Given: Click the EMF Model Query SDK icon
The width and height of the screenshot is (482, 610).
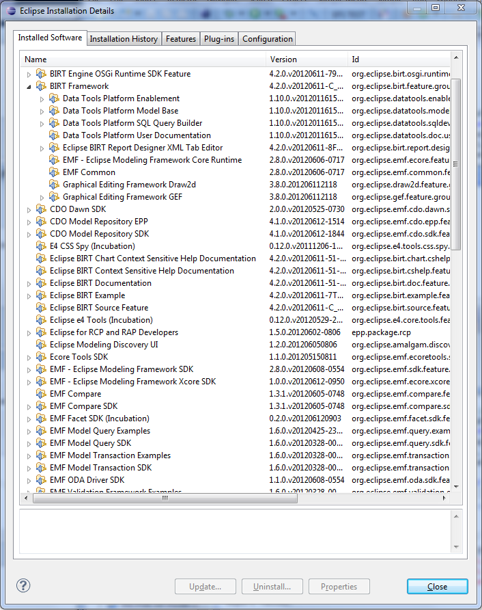Looking at the screenshot, I should (41, 443).
